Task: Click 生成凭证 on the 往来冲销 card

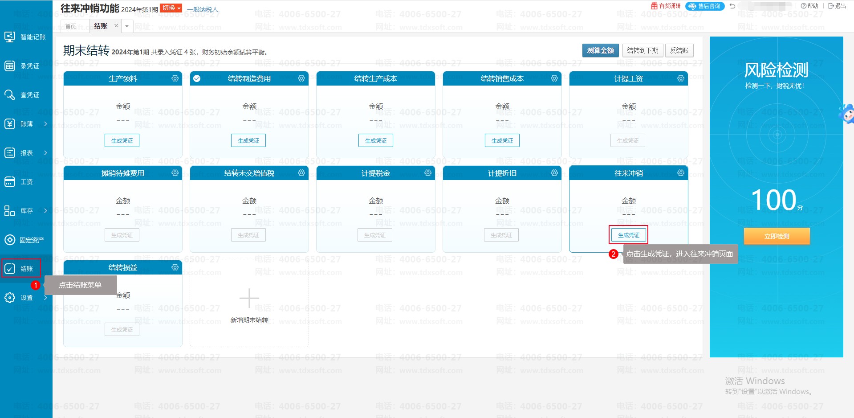Action: click(x=628, y=235)
